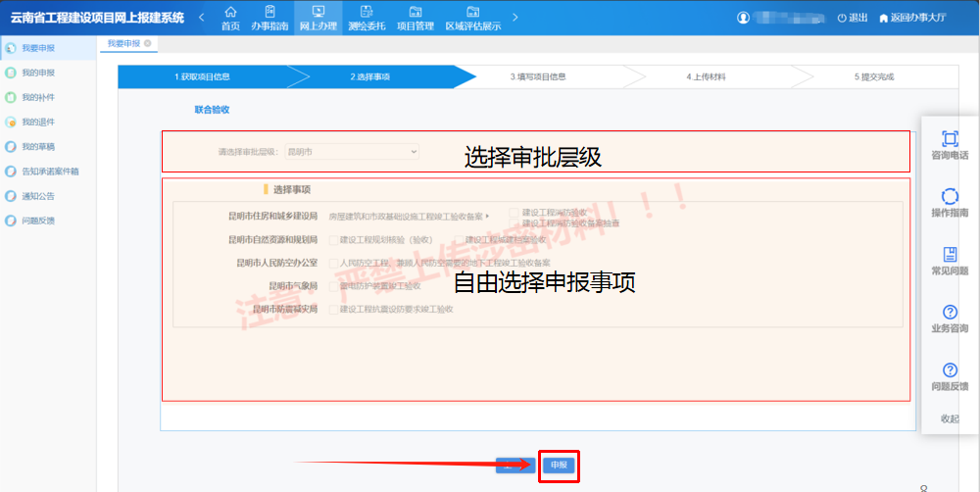Open 咨询电话 in the right panel
Image resolution: width=980 pixels, height=492 pixels.
point(950,146)
